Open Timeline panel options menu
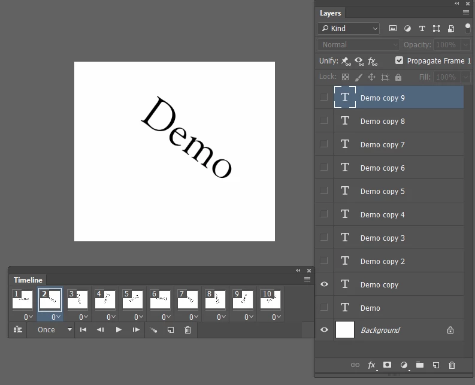Image resolution: width=475 pixels, height=385 pixels. (307, 279)
